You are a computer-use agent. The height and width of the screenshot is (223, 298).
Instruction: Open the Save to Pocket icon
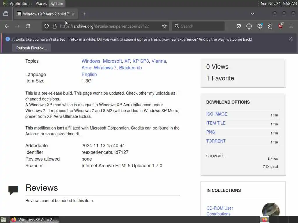tap(239, 26)
